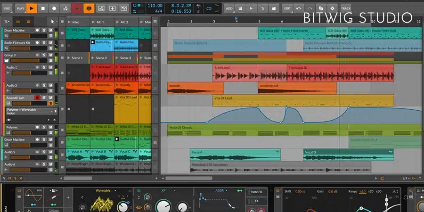Click the Redo arrow button

(x=310, y=8)
